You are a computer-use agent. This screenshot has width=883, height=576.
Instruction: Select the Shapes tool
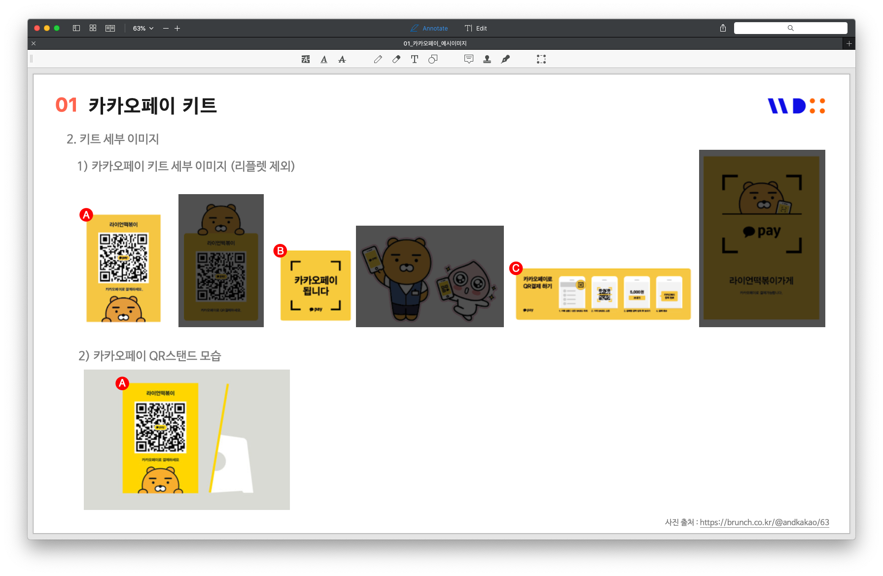tap(433, 59)
